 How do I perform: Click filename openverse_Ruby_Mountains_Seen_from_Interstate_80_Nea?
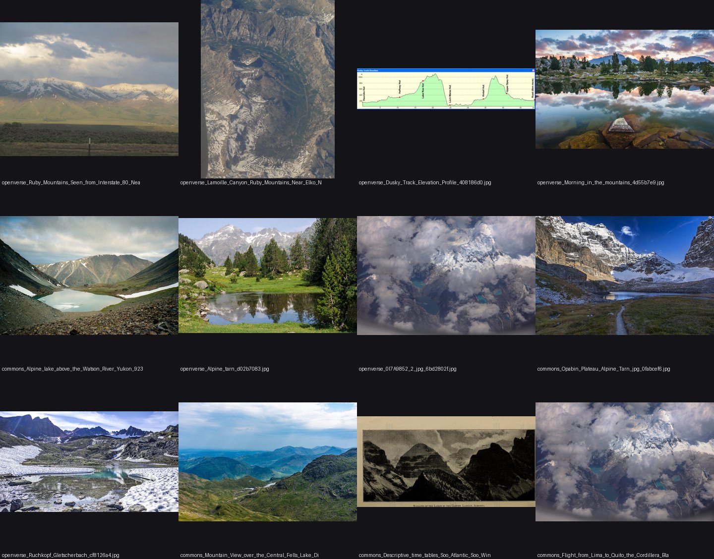point(71,182)
